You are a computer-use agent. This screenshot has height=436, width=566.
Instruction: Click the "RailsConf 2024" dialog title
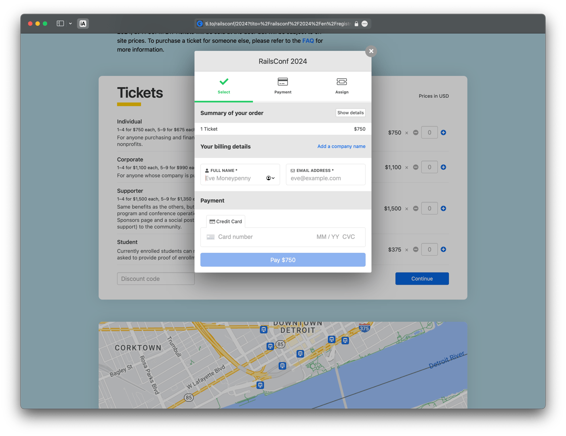tap(283, 61)
